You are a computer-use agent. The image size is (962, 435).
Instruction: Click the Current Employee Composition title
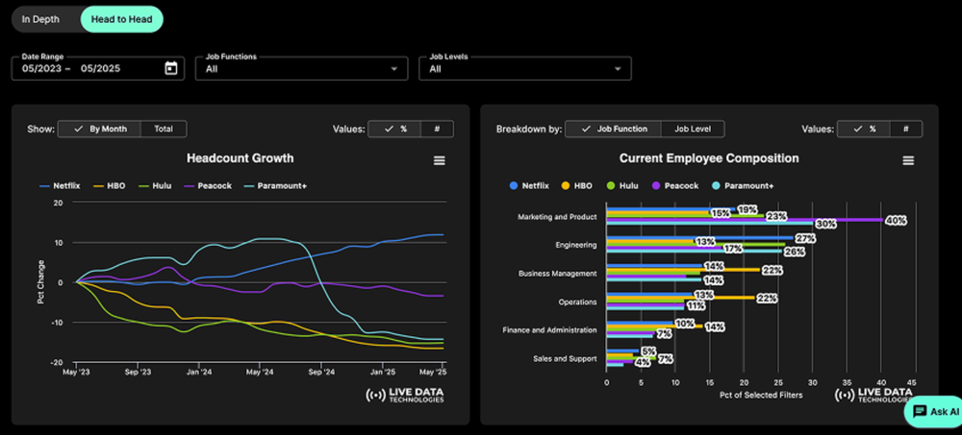pyautogui.click(x=709, y=158)
